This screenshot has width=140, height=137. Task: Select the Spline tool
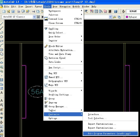(2, 58)
